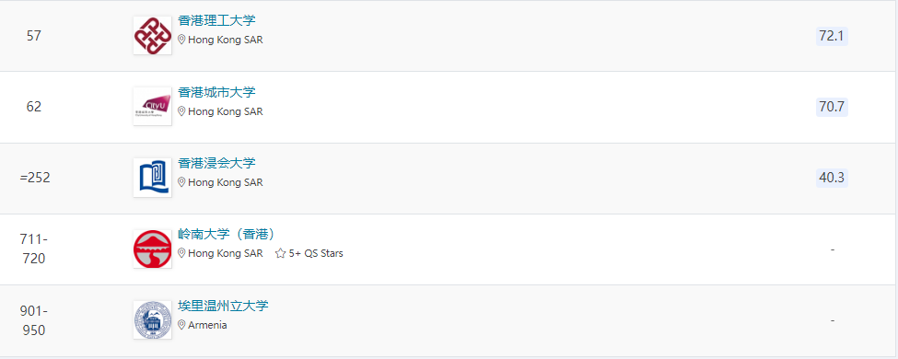Click the 72.1 score badge
Viewport: 898px width, 359px height.
click(832, 36)
